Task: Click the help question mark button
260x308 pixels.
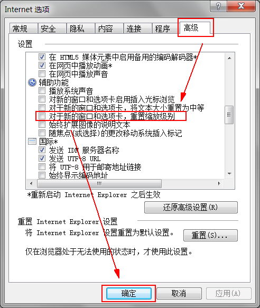Action: 218,6
